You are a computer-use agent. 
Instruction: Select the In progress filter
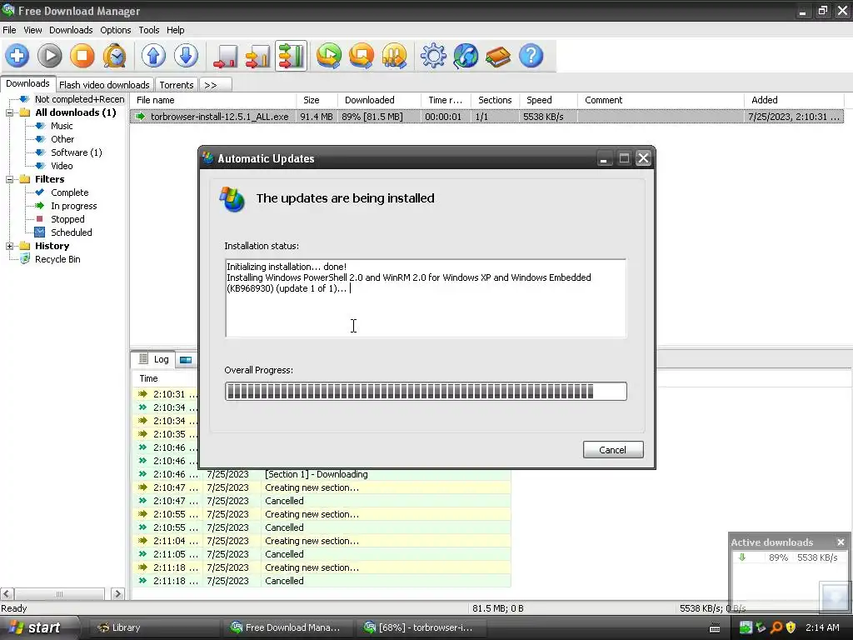pyautogui.click(x=74, y=206)
